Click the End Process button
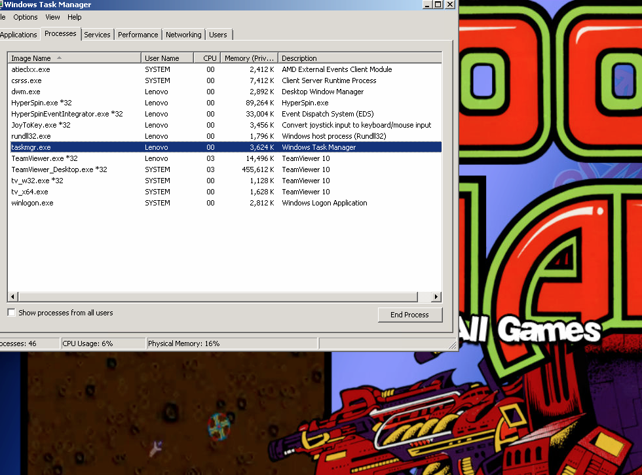 tap(410, 315)
